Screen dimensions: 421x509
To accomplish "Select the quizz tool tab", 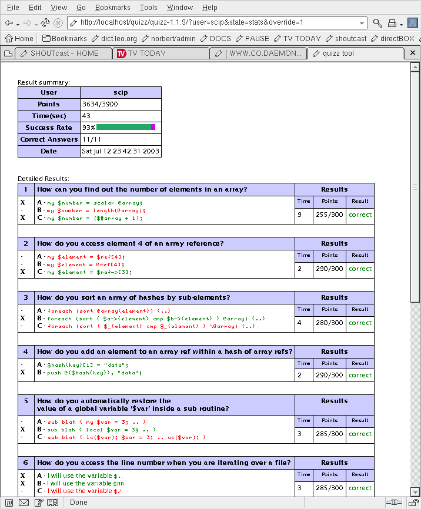I will (356, 53).
